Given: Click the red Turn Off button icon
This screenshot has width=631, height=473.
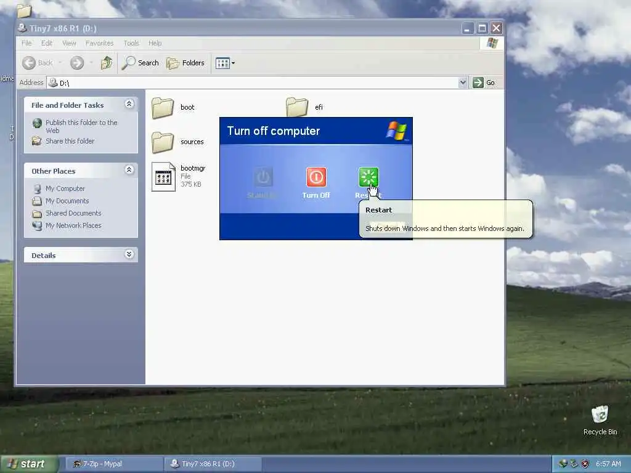Looking at the screenshot, I should 316,177.
